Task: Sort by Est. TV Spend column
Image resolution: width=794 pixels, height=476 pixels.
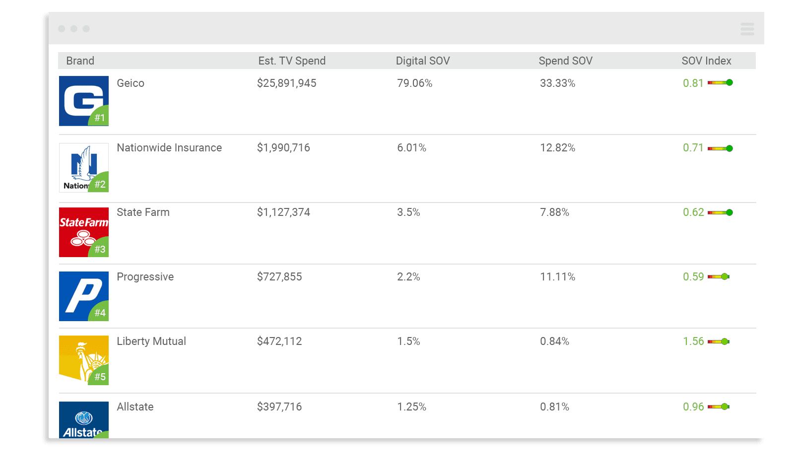Action: [292, 61]
